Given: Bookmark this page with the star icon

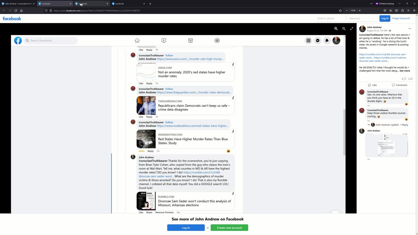Looking at the screenshot, I should 340,10.
